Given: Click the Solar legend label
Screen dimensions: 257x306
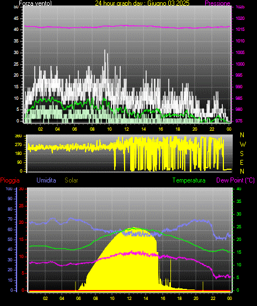Looking at the screenshot, I should (x=71, y=180).
